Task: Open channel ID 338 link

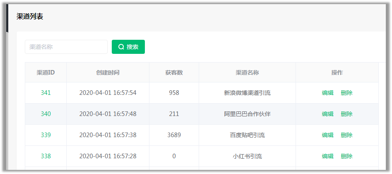Action: point(46,156)
